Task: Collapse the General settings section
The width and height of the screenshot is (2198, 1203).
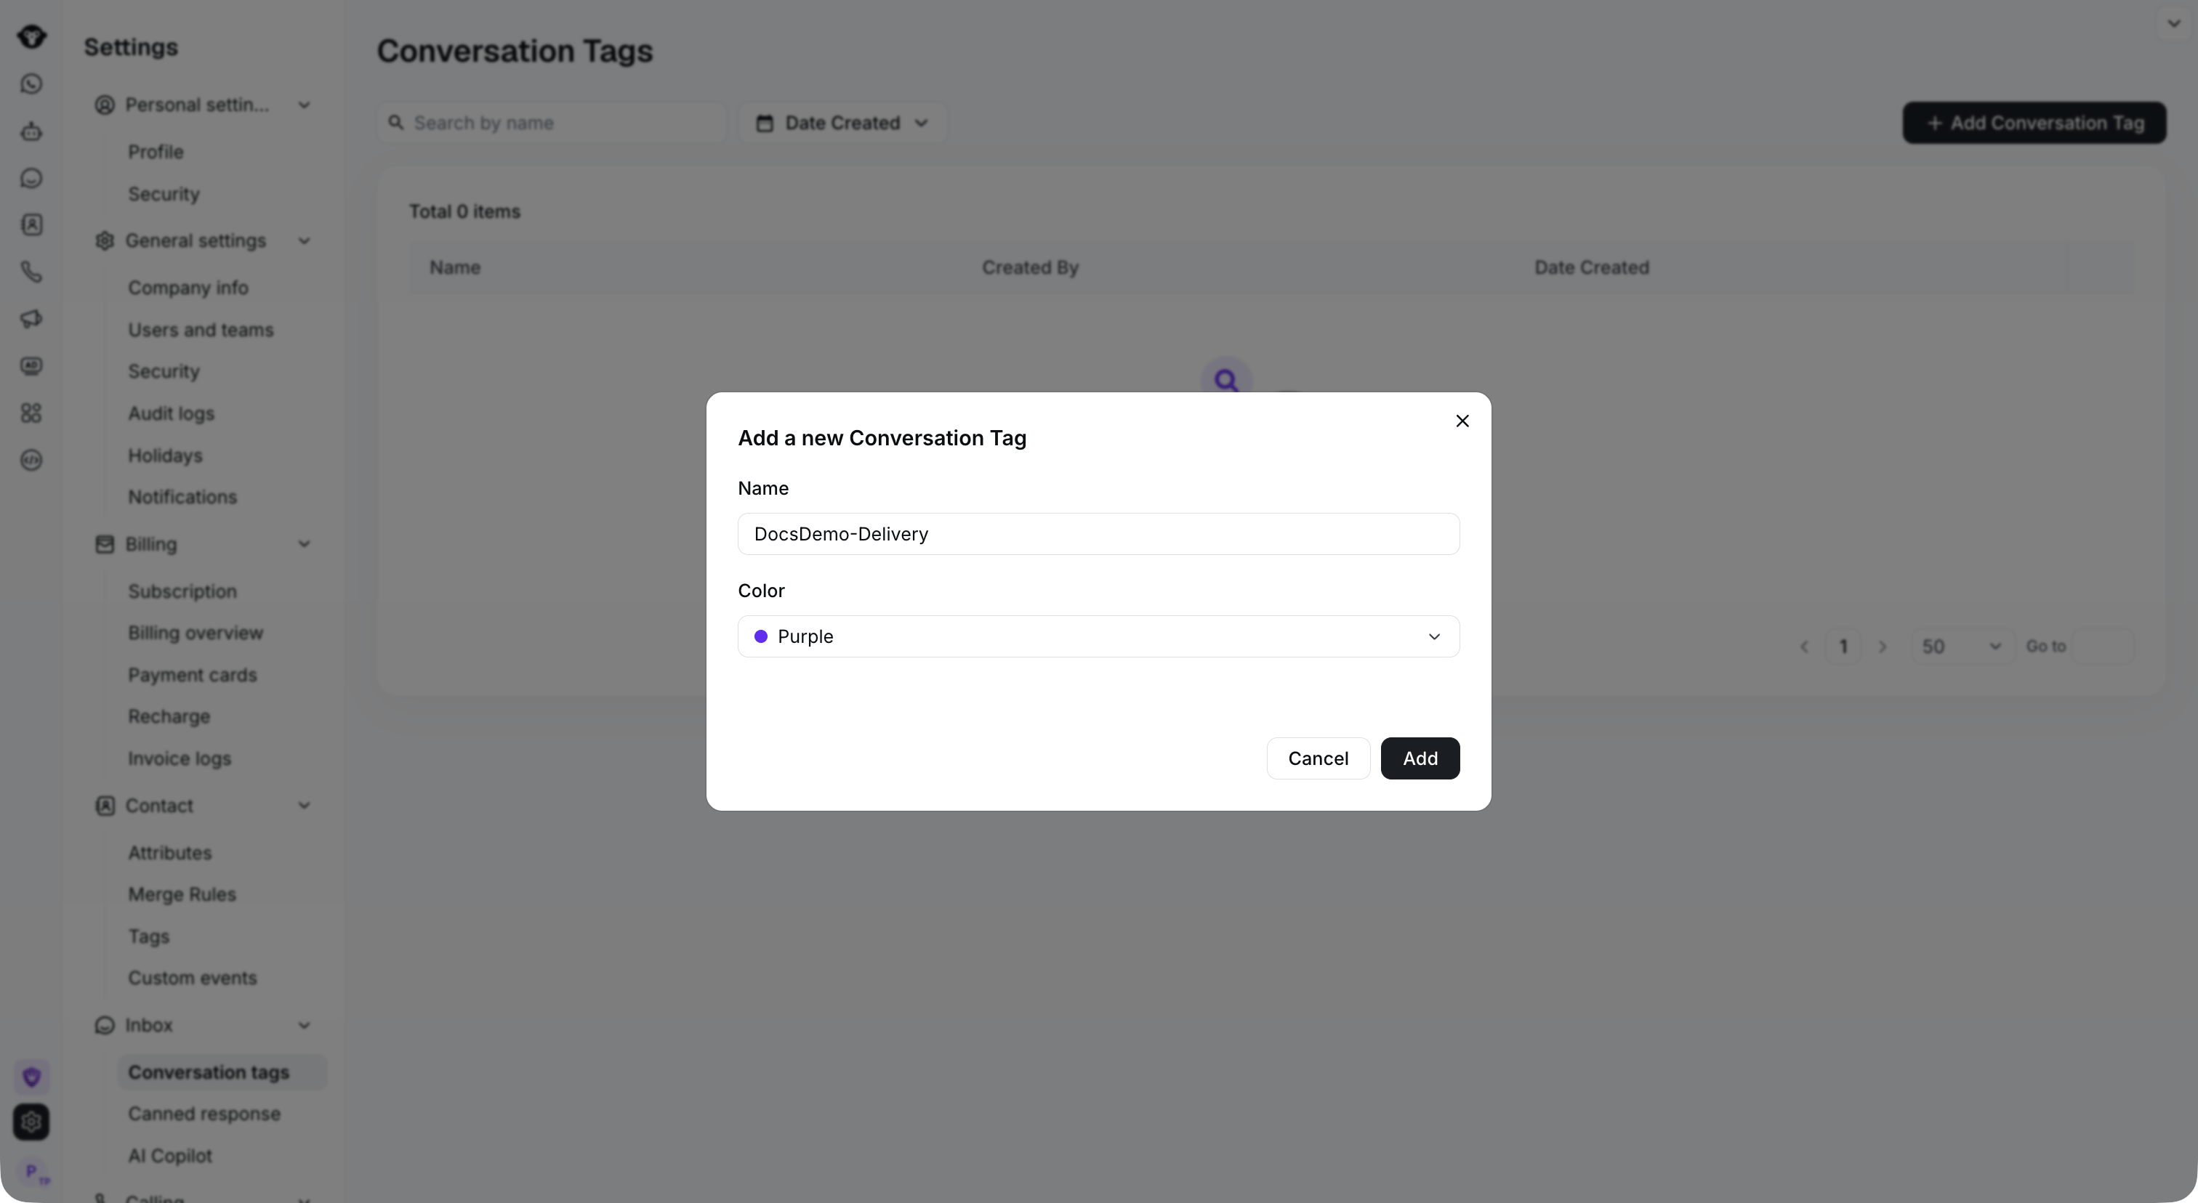Action: 304,240
